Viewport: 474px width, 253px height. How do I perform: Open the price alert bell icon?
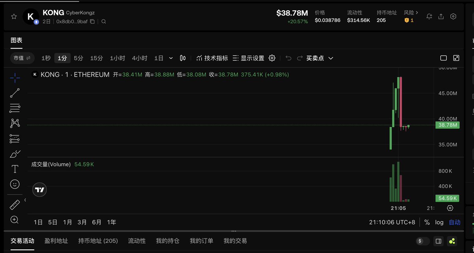pyautogui.click(x=429, y=17)
